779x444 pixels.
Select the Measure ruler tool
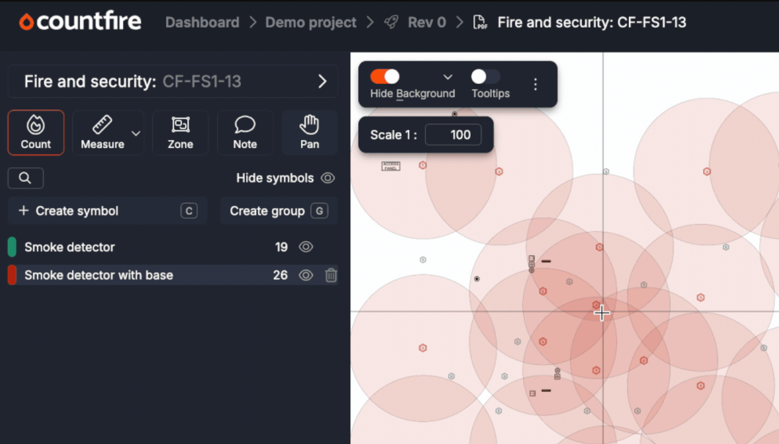[x=102, y=133]
